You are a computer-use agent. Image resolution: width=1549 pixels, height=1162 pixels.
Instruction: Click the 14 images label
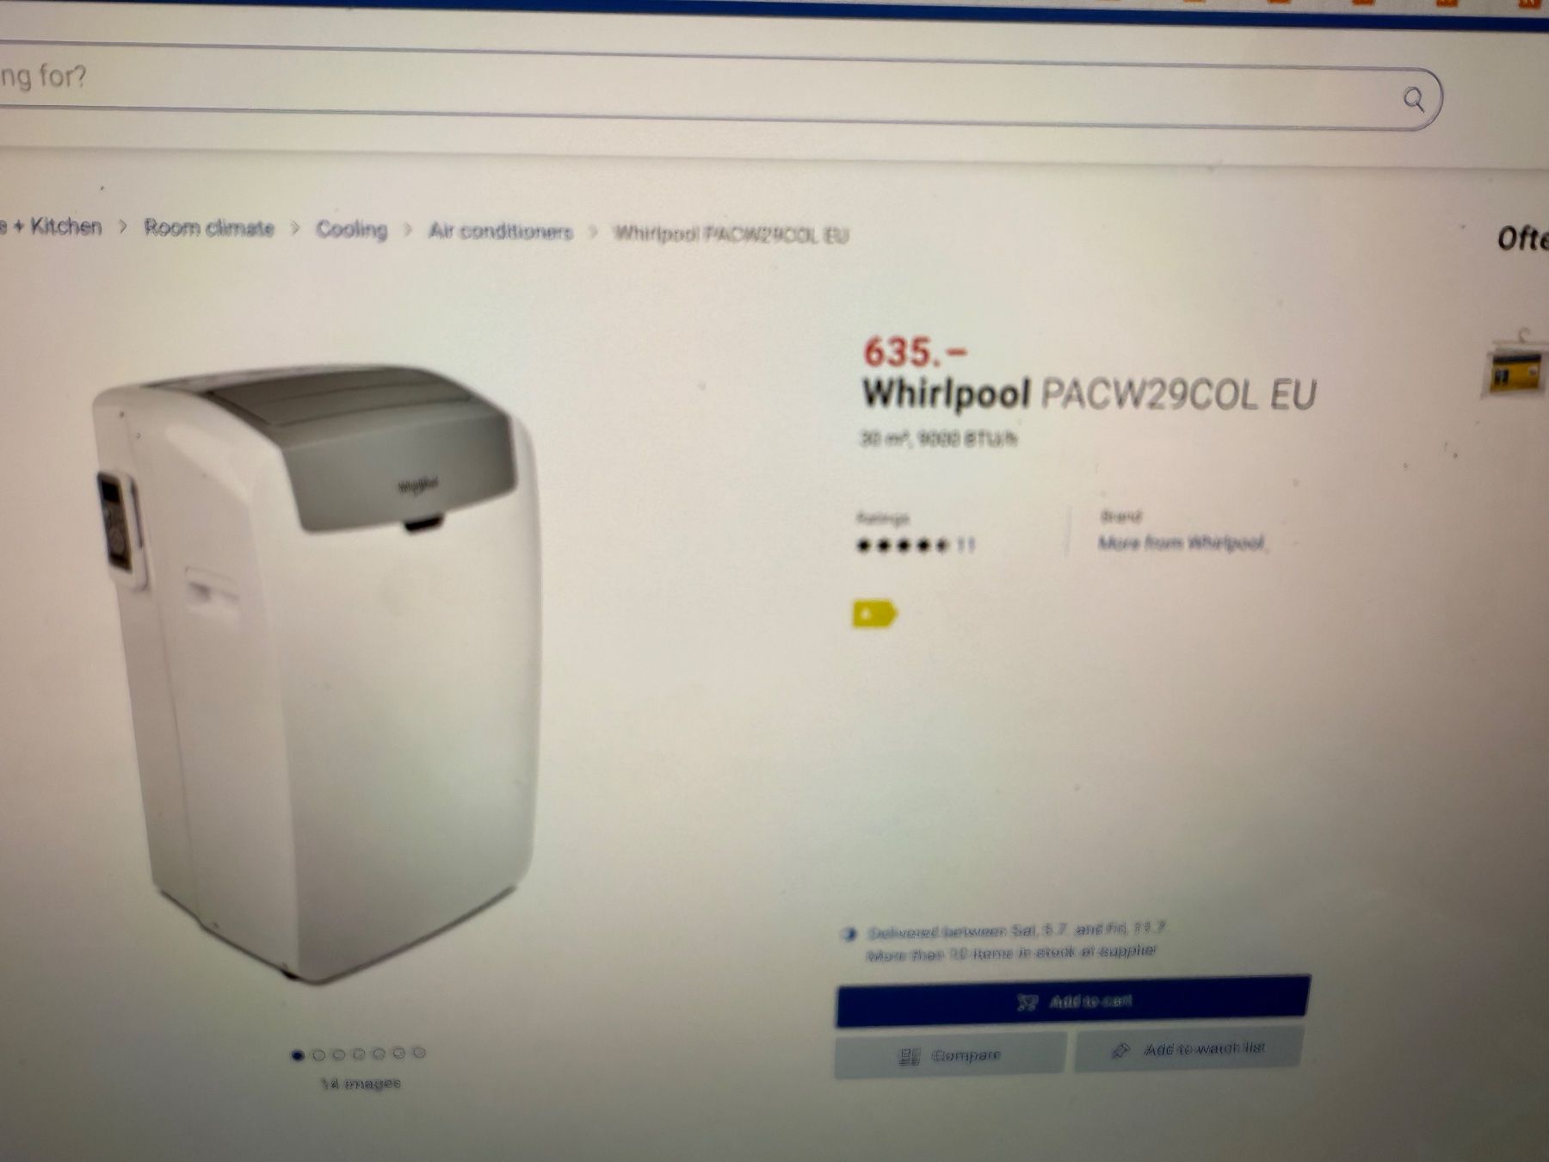361,1083
